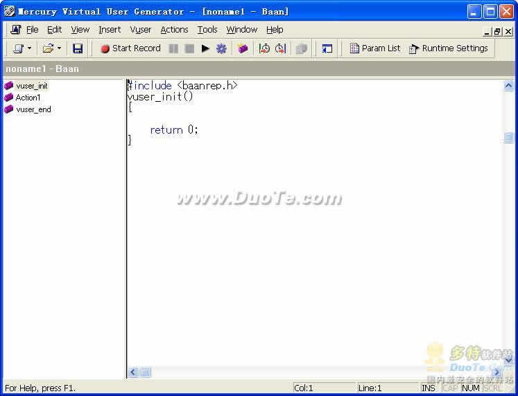Open the Edit menu

point(55,30)
